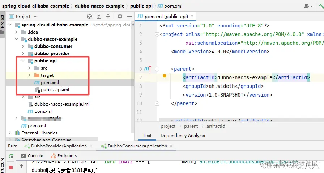Collapse the spring-cloud-alibaba-example root node
Viewport: 324px width, 173px height.
click(10, 25)
